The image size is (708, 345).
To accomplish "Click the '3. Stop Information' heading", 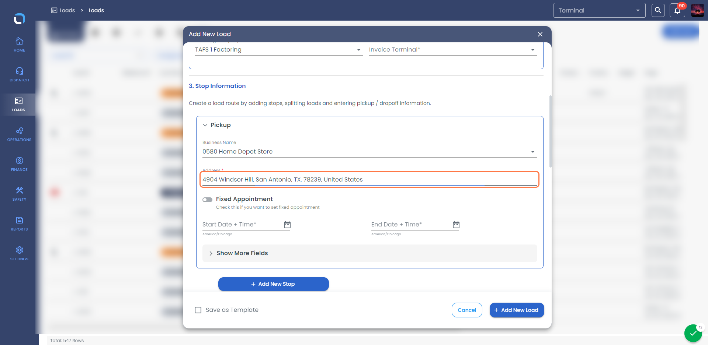I will coord(217,86).
